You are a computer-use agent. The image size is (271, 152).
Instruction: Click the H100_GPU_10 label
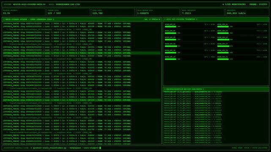point(170,57)
